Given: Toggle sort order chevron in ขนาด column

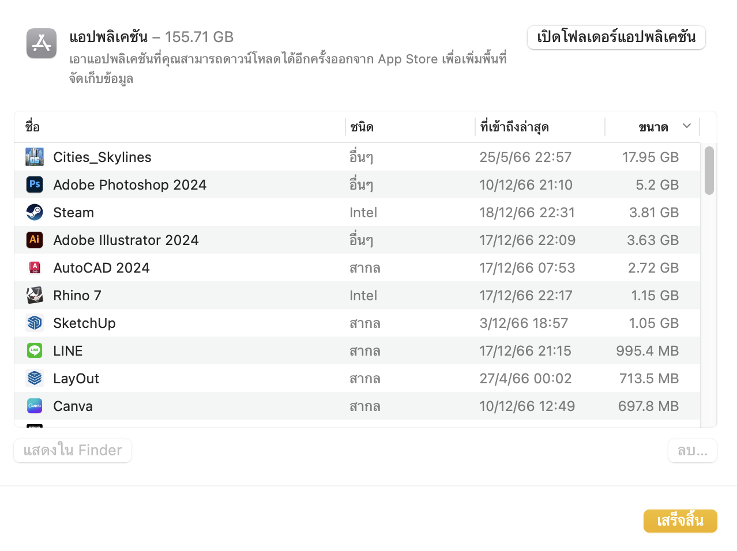Looking at the screenshot, I should pos(686,126).
